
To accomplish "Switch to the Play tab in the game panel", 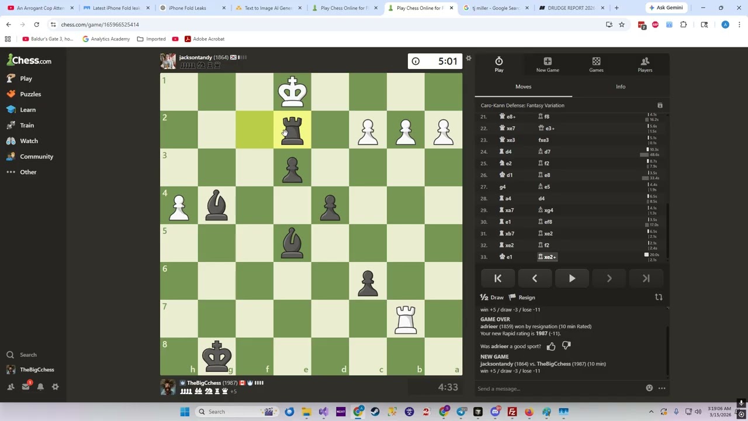I will point(499,64).
